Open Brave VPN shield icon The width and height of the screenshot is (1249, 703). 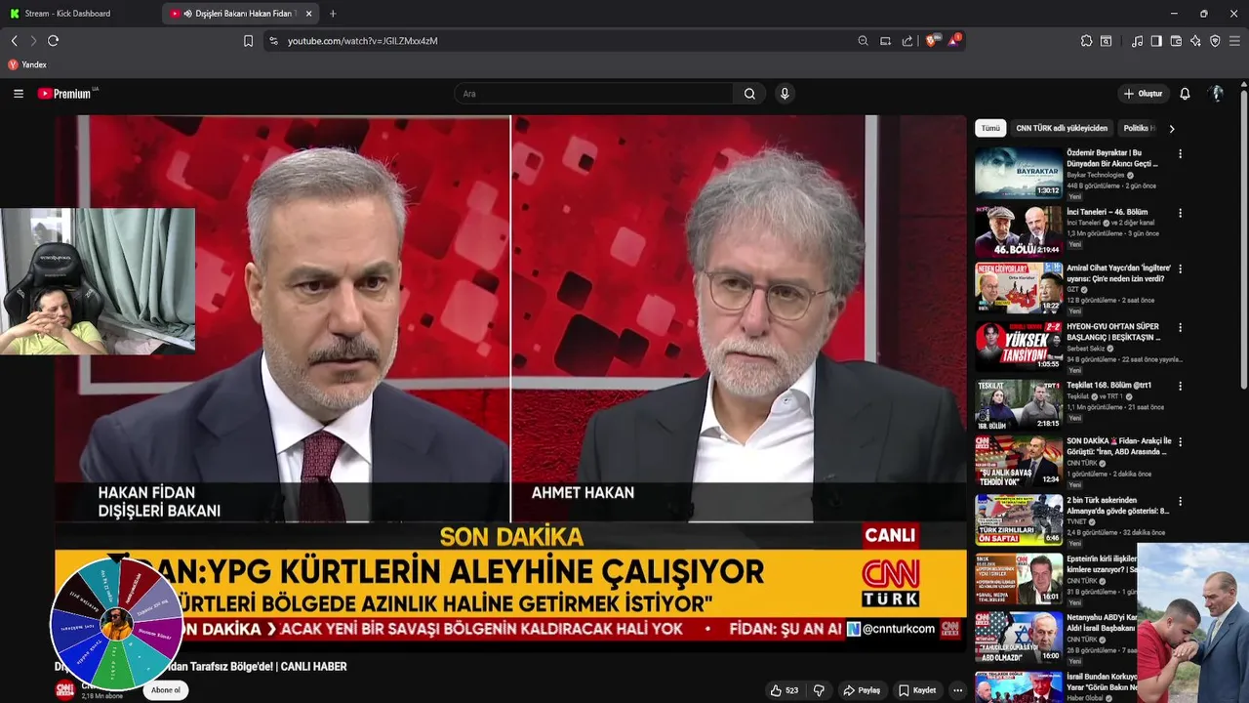point(1215,41)
